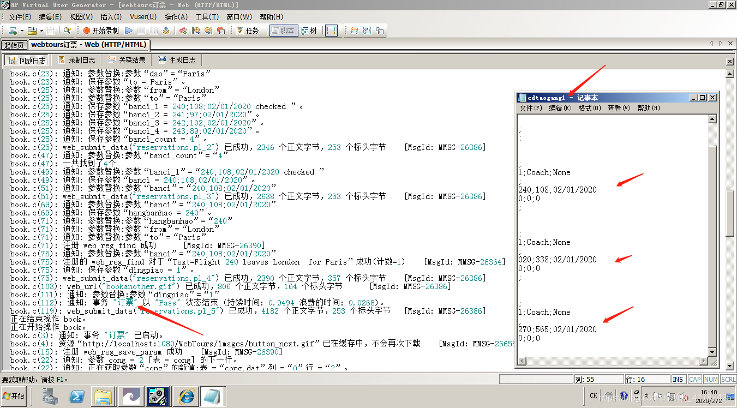Select the 回放日志 replay log tab
The image size is (737, 408).
click(27, 60)
